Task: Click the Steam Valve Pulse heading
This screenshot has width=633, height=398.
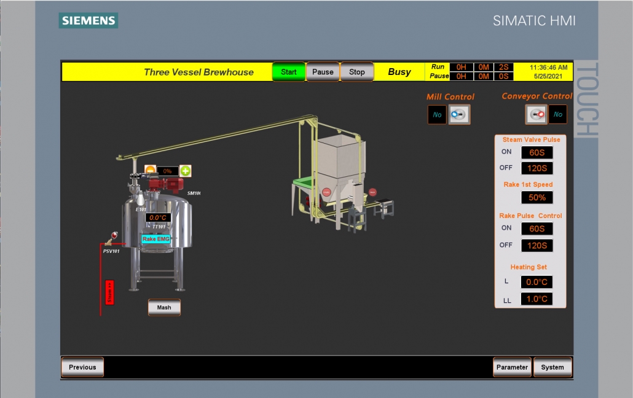Action: pos(531,139)
